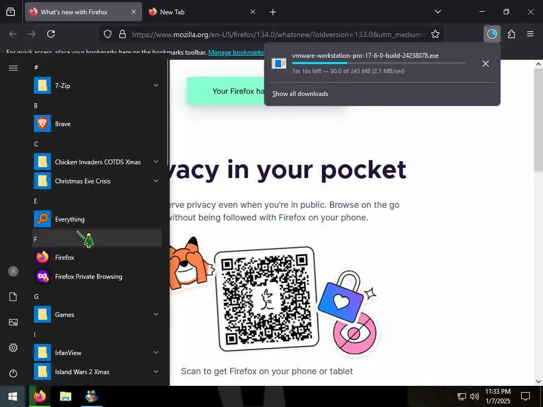
Task: Open the Manage bookmarks link
Action: coord(236,52)
